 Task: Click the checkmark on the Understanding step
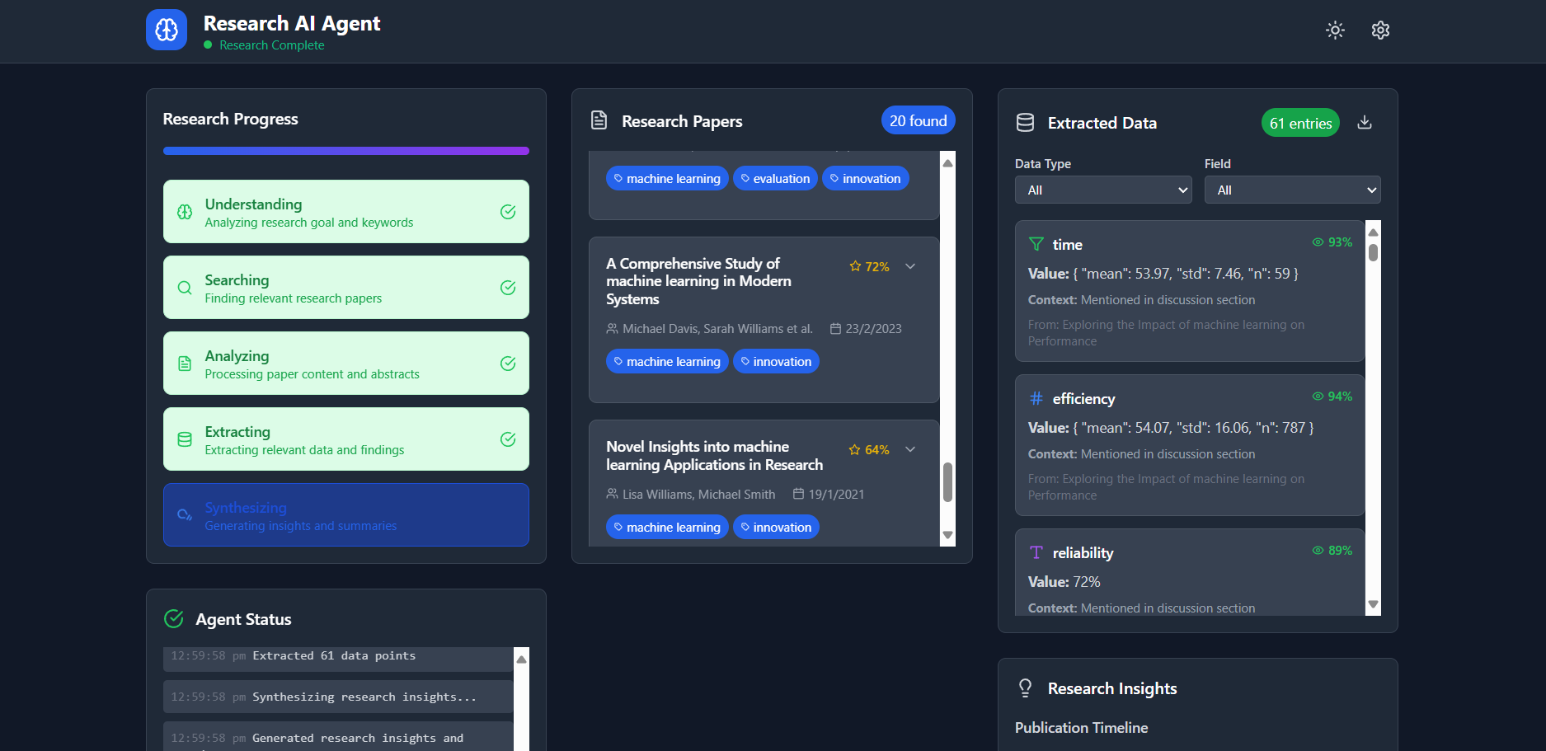507,212
